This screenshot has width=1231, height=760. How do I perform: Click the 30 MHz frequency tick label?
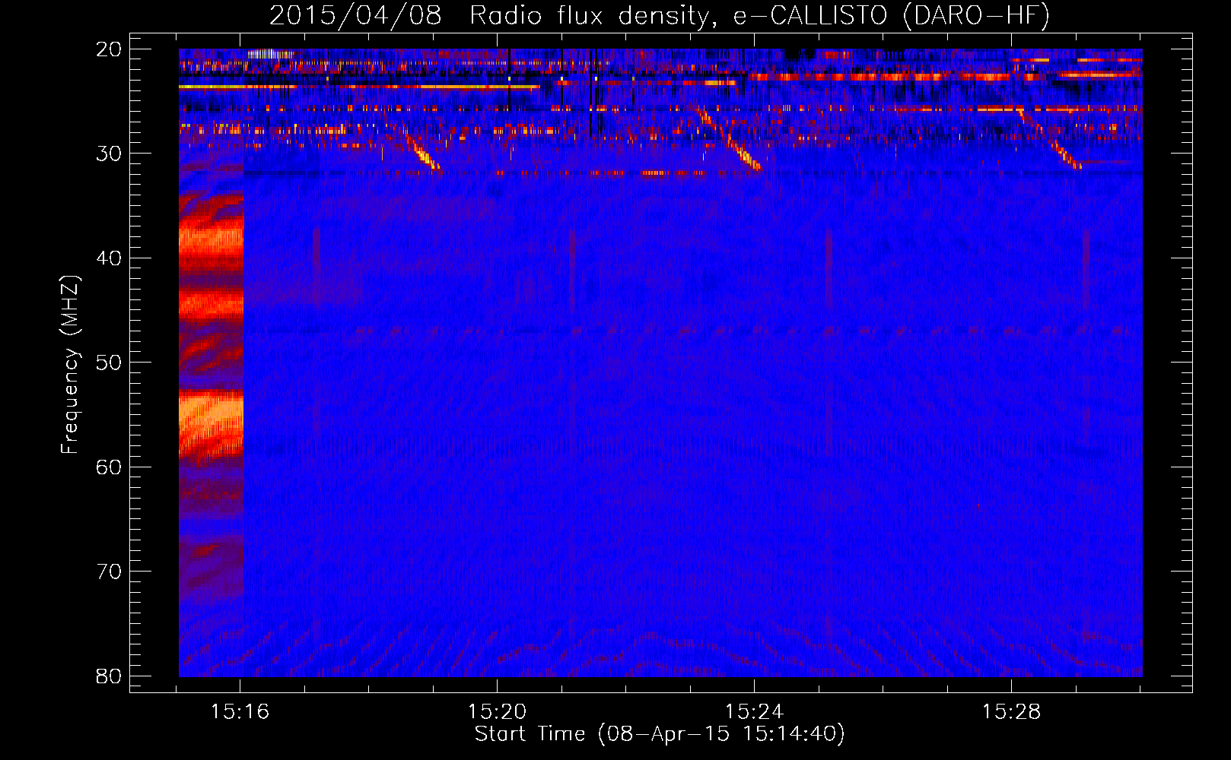tap(110, 154)
